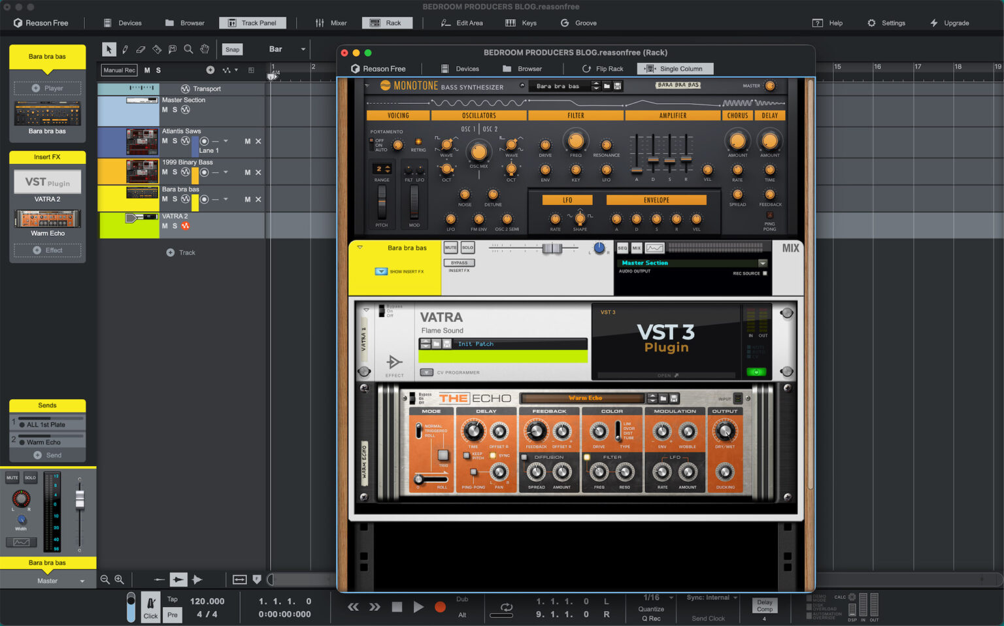Open the Devices panel in main toolbar

point(122,23)
